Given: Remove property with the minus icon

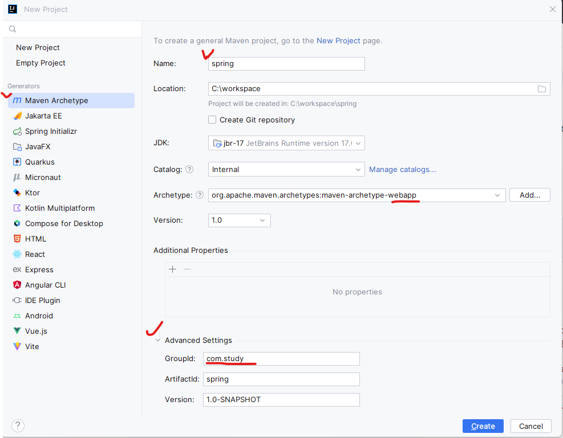Looking at the screenshot, I should (188, 269).
